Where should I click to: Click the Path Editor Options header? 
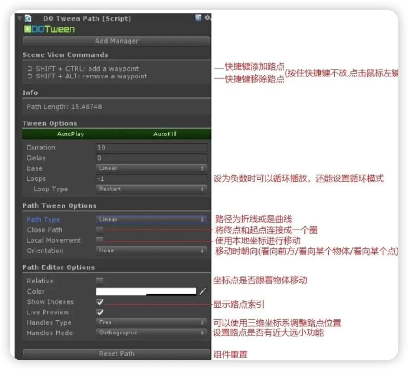click(x=58, y=267)
